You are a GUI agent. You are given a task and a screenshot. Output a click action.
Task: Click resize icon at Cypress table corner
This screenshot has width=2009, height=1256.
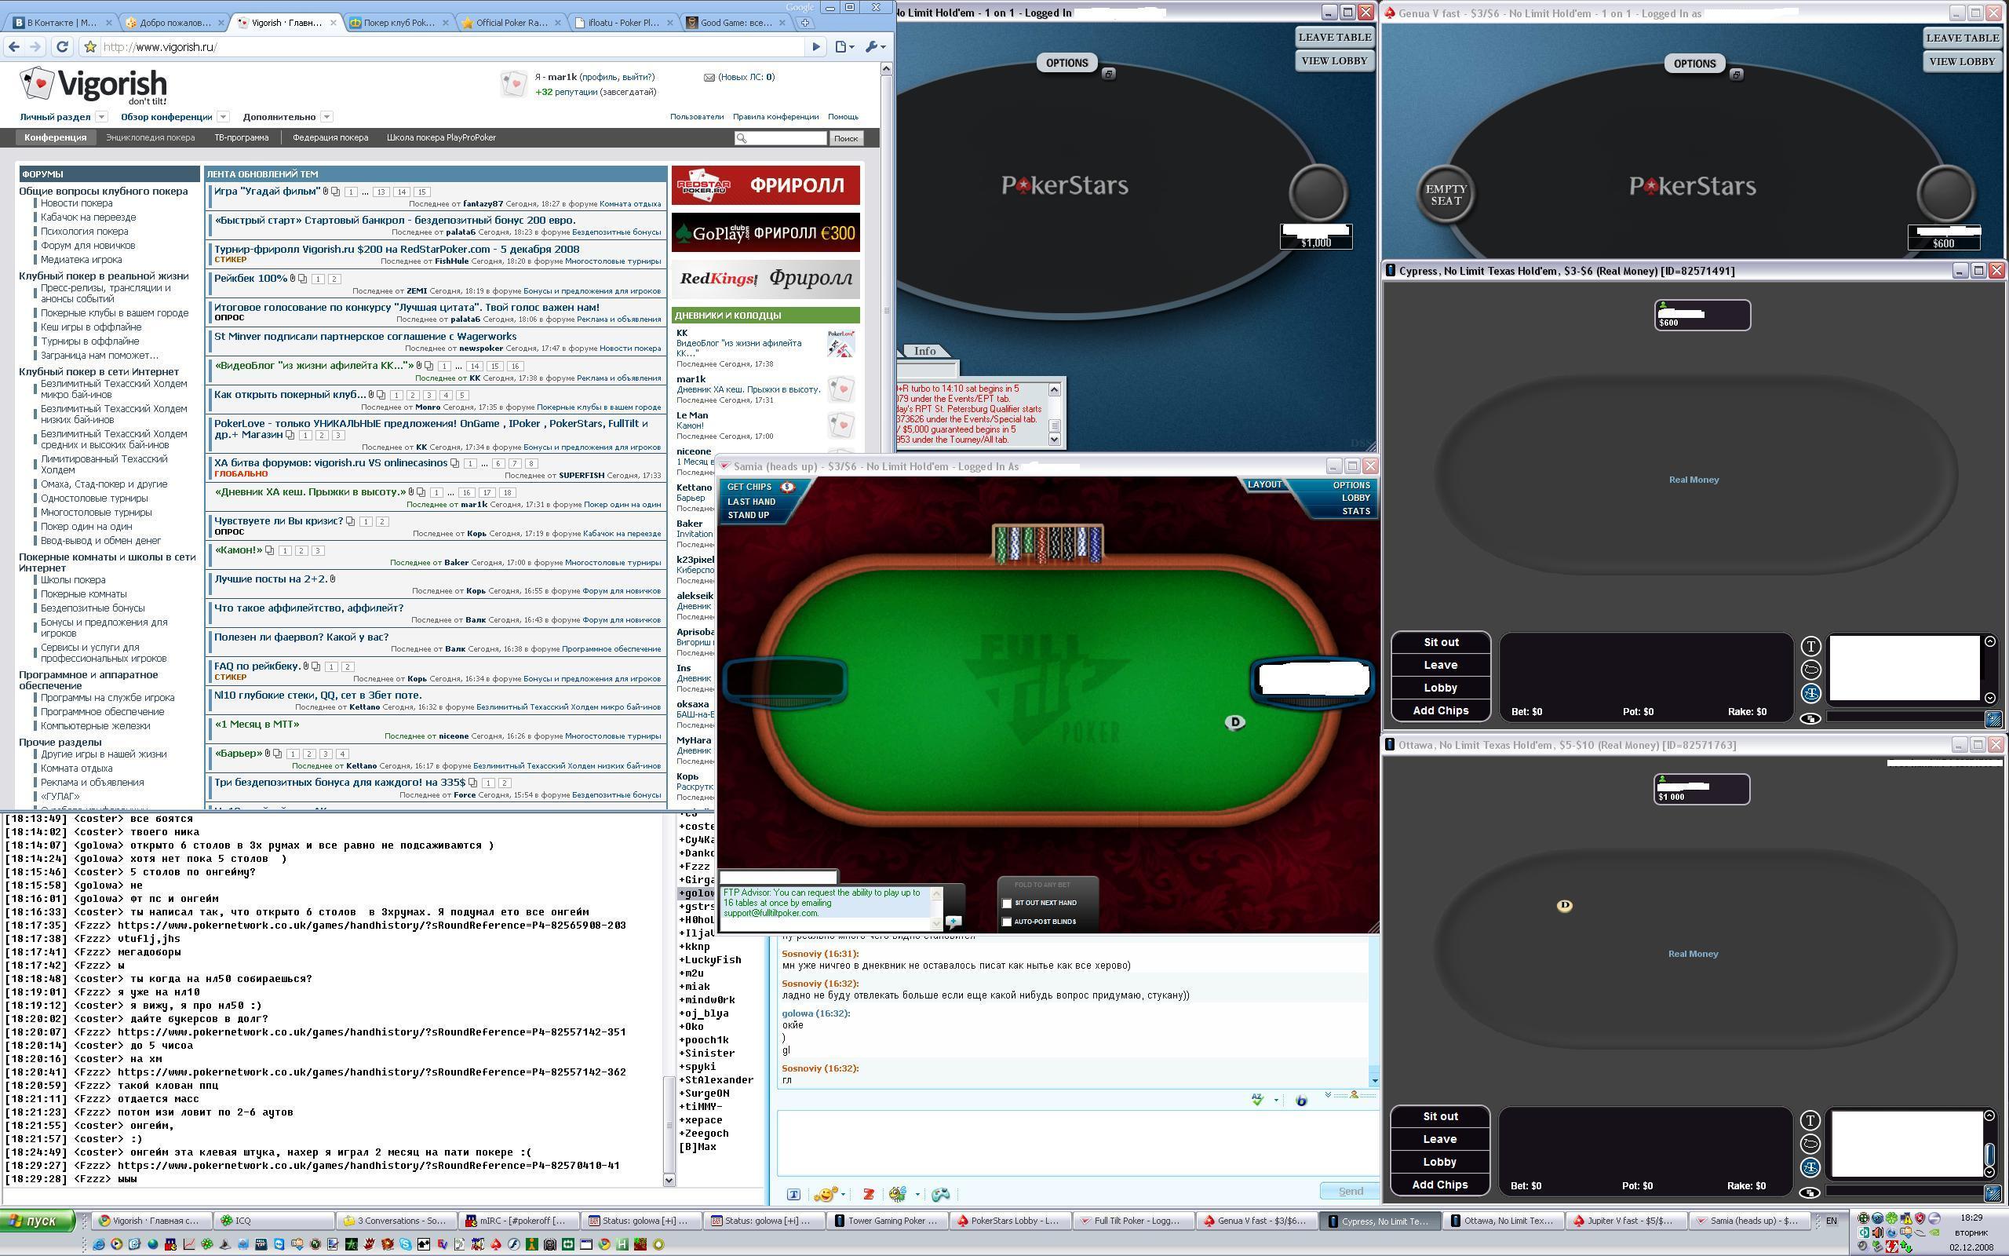1993,718
